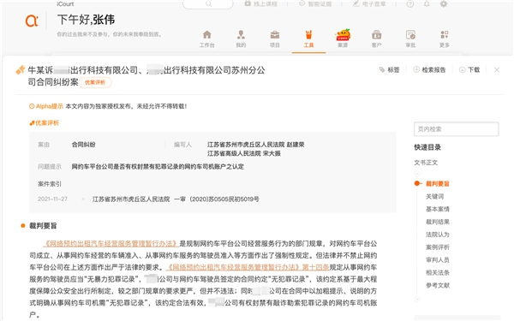Image resolution: width=514 pixels, height=321 pixels.
Task: Open first 《网络预约出租汽车经营服务管理暂行办法》 link
Action: pos(111,243)
